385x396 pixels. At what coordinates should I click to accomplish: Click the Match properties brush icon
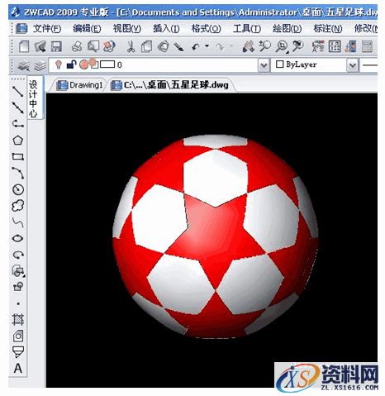point(179,46)
